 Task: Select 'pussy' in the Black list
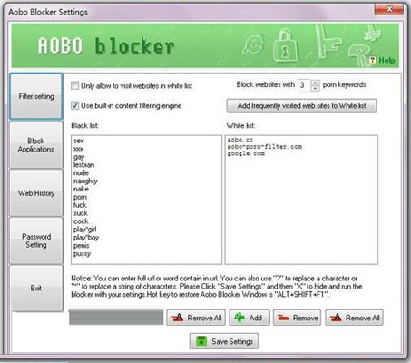click(x=82, y=254)
